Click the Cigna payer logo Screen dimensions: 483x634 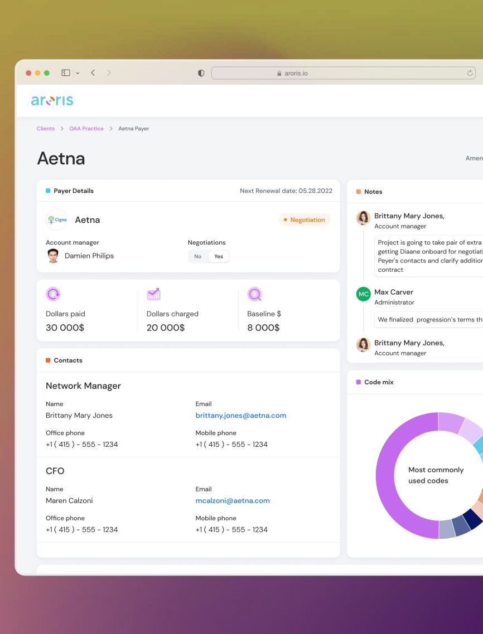(x=57, y=220)
